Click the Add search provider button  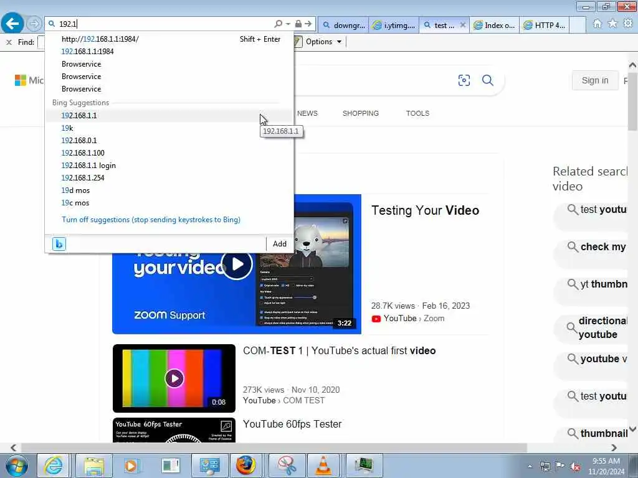point(280,244)
